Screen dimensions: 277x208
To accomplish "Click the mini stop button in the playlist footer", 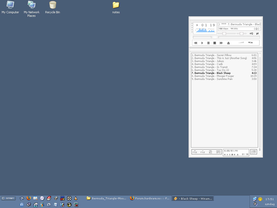I will tap(232, 155).
